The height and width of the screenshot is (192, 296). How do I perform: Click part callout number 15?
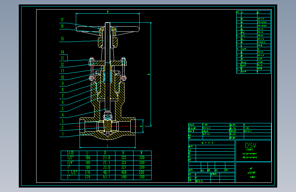pyautogui.click(x=62, y=39)
